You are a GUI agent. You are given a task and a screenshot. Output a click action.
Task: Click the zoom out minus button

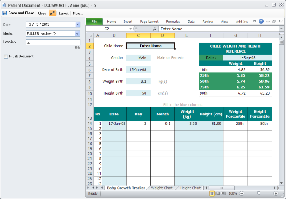click(x=242, y=193)
